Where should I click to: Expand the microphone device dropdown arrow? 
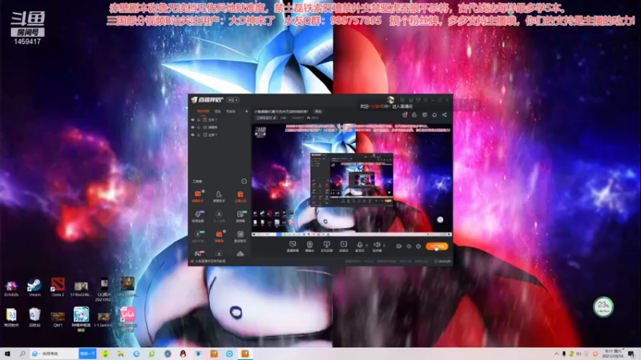pos(367,246)
